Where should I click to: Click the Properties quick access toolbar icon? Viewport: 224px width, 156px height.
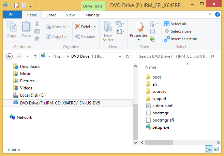pyautogui.click(x=17, y=5)
